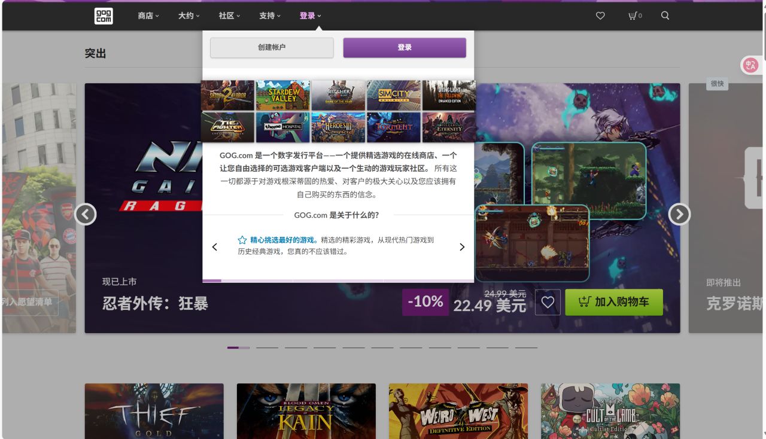Open the Thief Gold game card
The image size is (766, 439).
click(154, 411)
